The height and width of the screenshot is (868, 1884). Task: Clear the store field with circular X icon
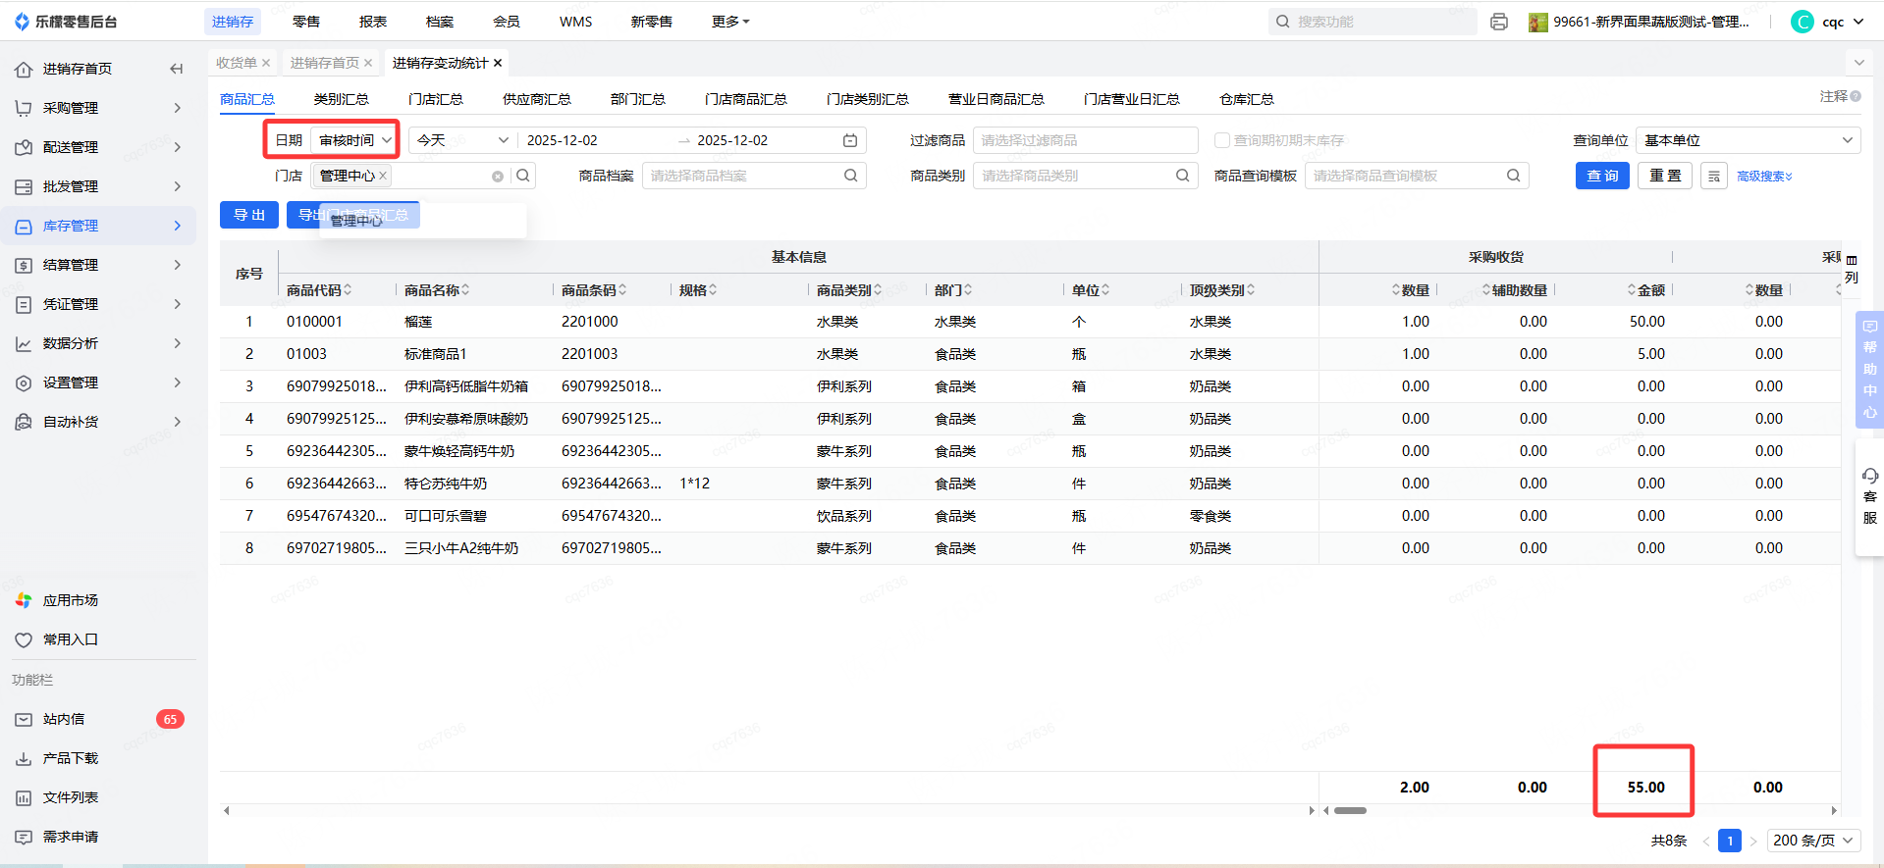point(498,177)
